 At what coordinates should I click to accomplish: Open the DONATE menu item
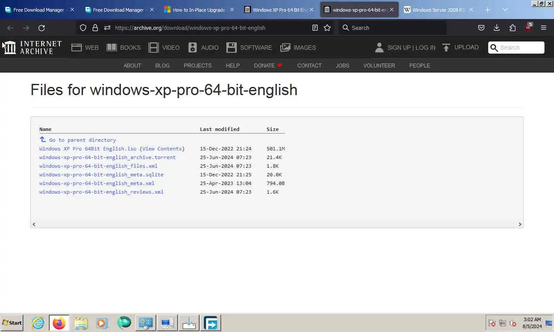pos(268,66)
